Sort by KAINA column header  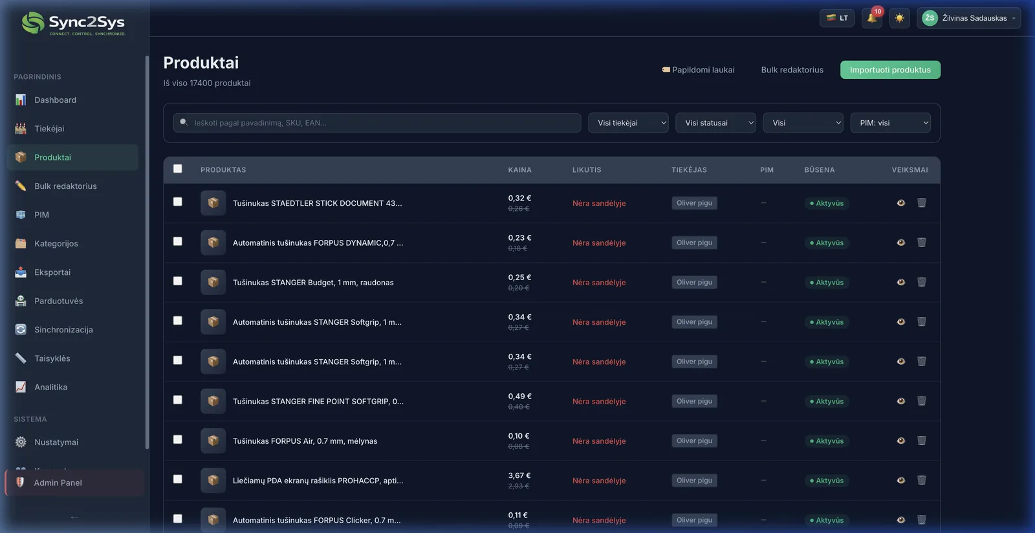(519, 170)
